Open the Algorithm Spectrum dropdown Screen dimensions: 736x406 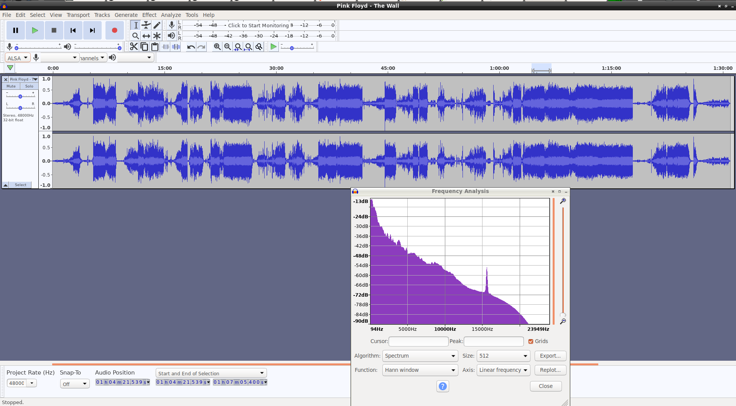(x=420, y=356)
